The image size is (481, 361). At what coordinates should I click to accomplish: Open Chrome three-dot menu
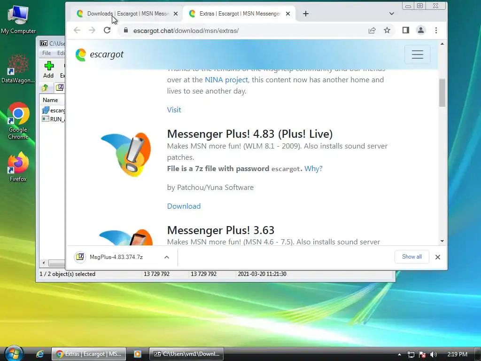tap(436, 30)
